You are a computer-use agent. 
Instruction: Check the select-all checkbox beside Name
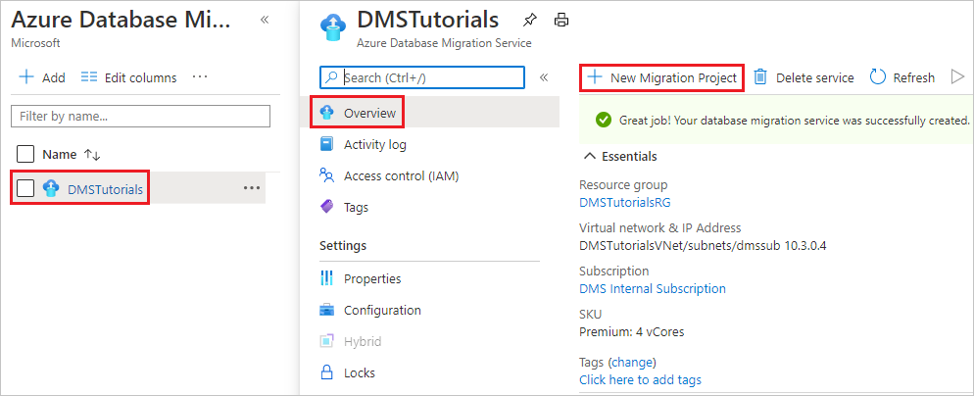click(x=25, y=154)
